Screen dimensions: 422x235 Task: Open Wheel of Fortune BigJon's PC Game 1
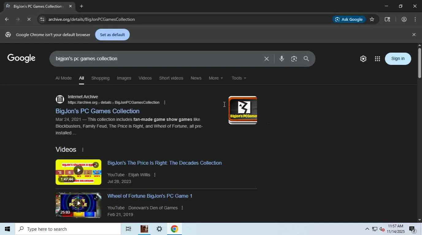pyautogui.click(x=150, y=196)
